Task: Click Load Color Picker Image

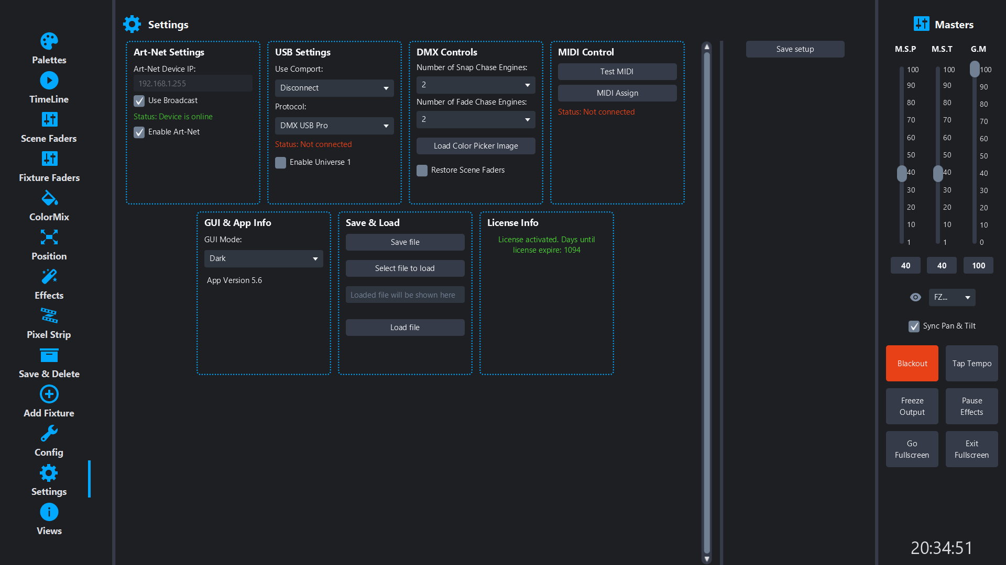Action: [x=476, y=146]
